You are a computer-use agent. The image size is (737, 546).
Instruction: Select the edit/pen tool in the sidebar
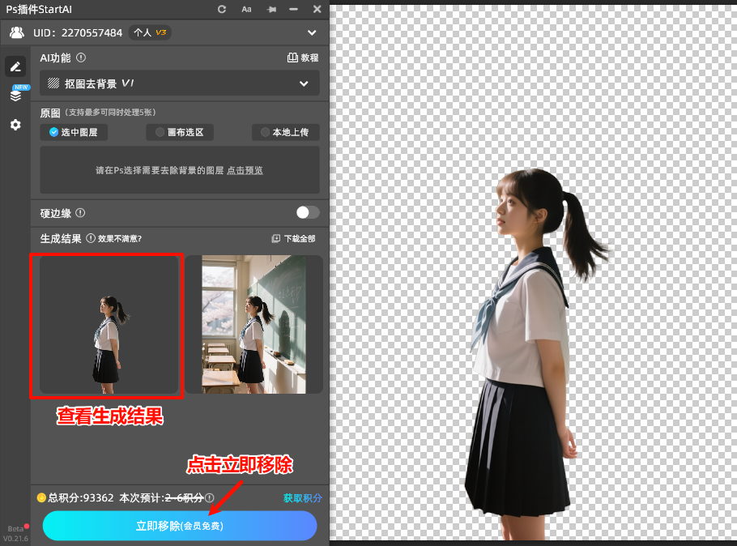(15, 66)
